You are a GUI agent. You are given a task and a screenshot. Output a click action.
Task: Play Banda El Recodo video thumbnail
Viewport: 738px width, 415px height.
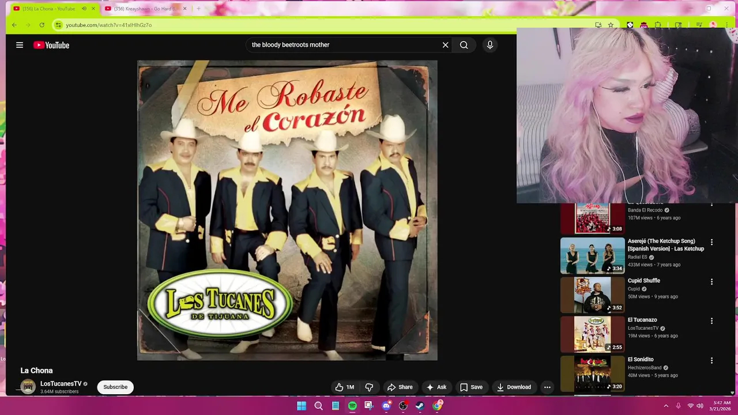point(592,218)
